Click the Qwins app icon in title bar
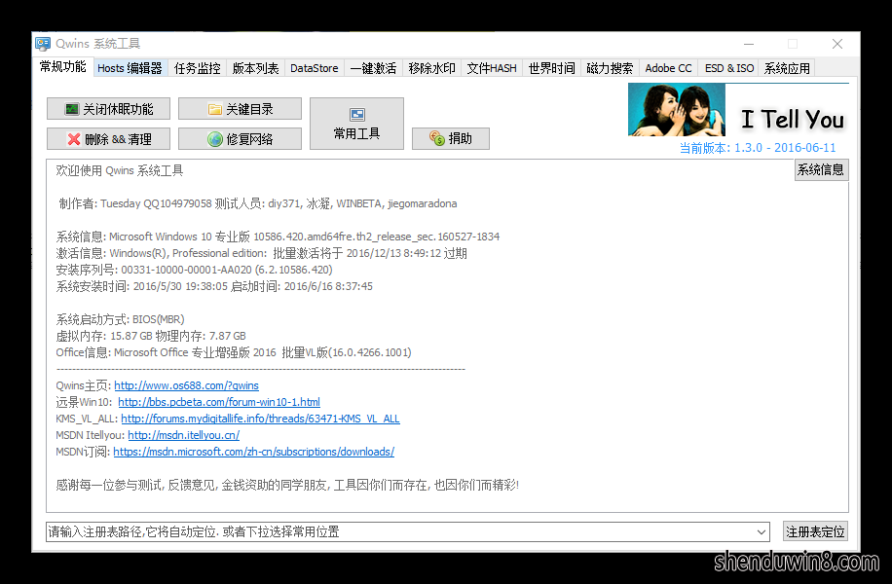This screenshot has width=892, height=584. 43,44
